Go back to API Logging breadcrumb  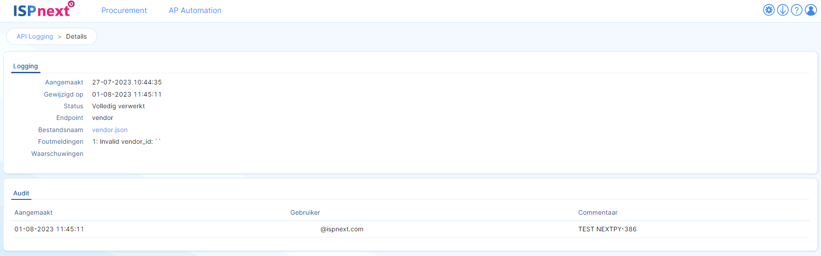pyautogui.click(x=35, y=36)
